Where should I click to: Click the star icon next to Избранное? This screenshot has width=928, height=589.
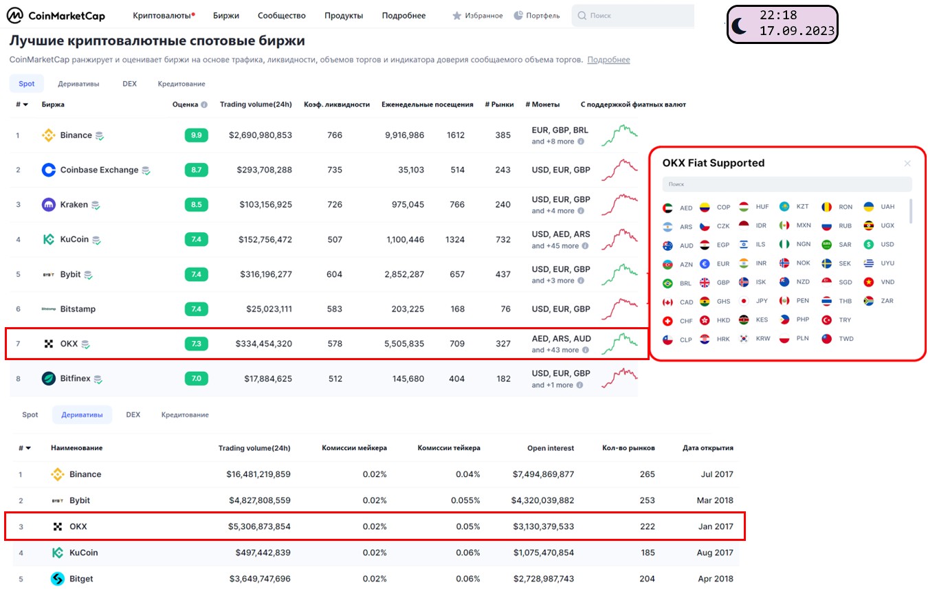(456, 15)
